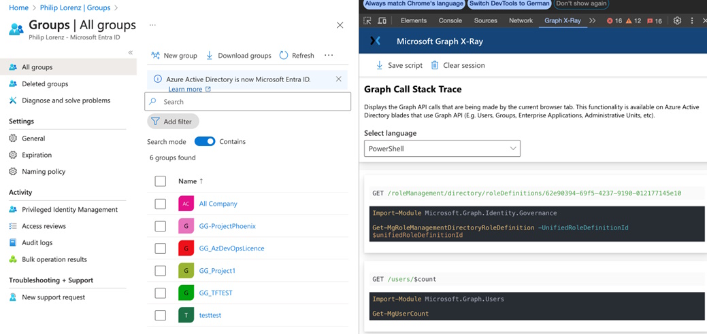Toggle the DevTools device toolbar icon
Viewport: 707px width, 334px height.
tap(382, 21)
